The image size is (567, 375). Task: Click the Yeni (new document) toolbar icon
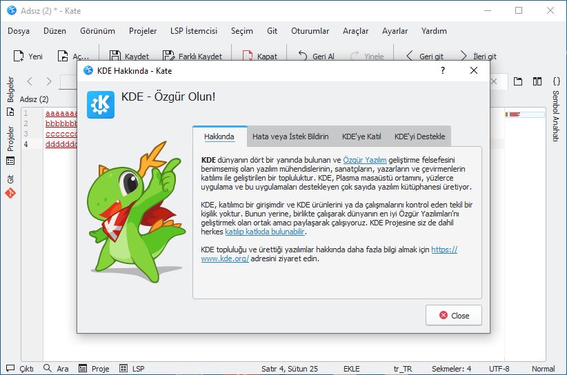click(x=19, y=56)
